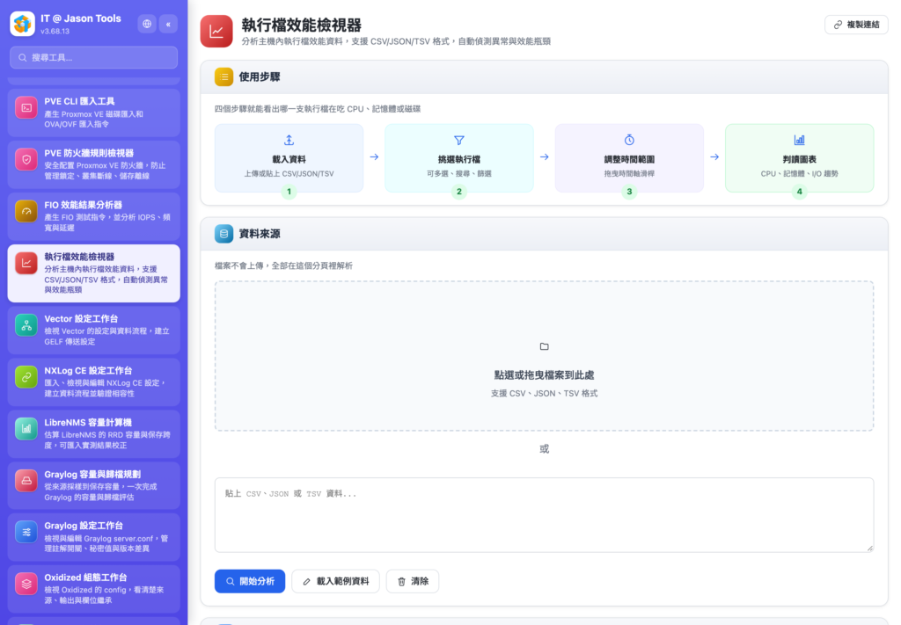The image size is (901, 625).
Task: Click the yellow 使用步驟 list icon
Action: (x=223, y=76)
